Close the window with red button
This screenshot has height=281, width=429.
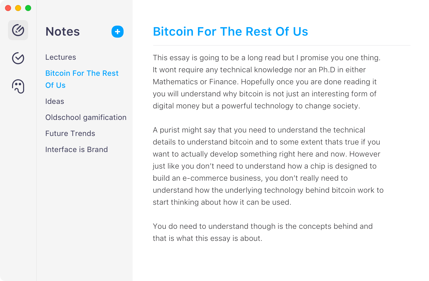click(8, 8)
